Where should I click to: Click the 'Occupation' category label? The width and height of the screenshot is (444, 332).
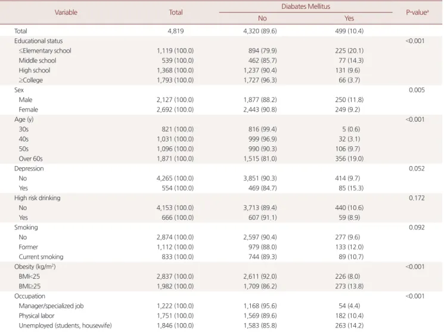click(29, 296)
